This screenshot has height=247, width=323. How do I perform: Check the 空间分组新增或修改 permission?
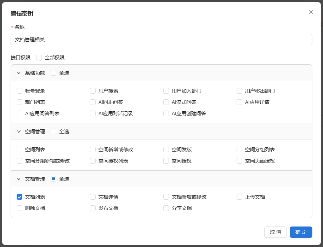19,161
